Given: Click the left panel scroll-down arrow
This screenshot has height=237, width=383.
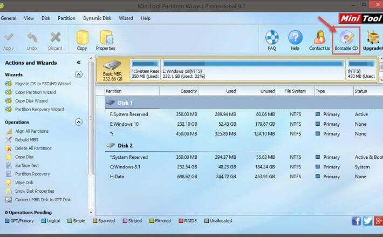Looking at the screenshot, I should pyautogui.click(x=91, y=213).
